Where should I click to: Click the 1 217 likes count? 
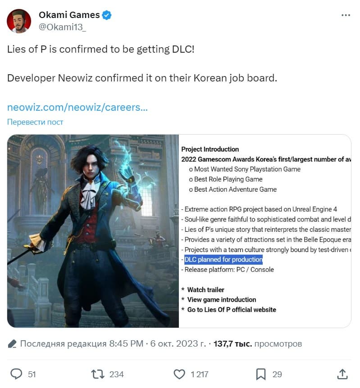[x=200, y=374]
